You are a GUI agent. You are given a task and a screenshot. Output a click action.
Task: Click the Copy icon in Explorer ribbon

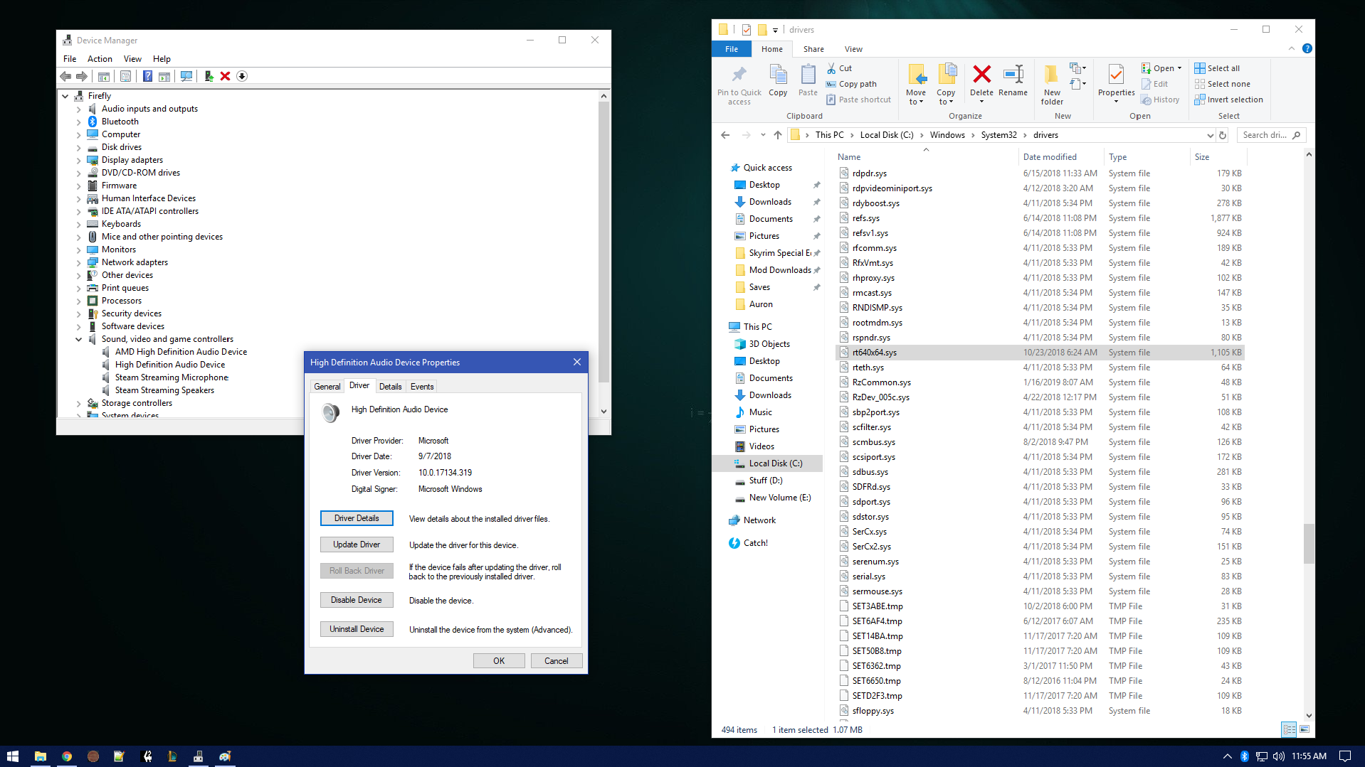[x=778, y=80]
